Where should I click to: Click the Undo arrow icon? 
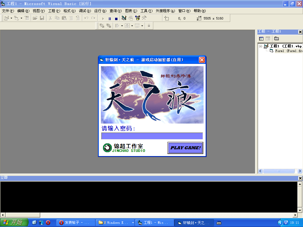coord(86,18)
